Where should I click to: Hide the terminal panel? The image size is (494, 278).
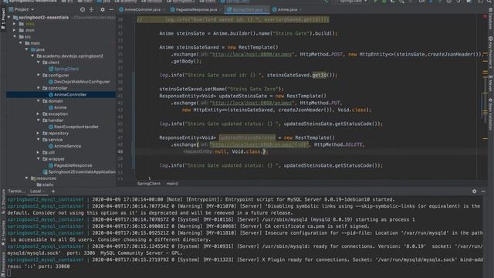click(x=483, y=192)
